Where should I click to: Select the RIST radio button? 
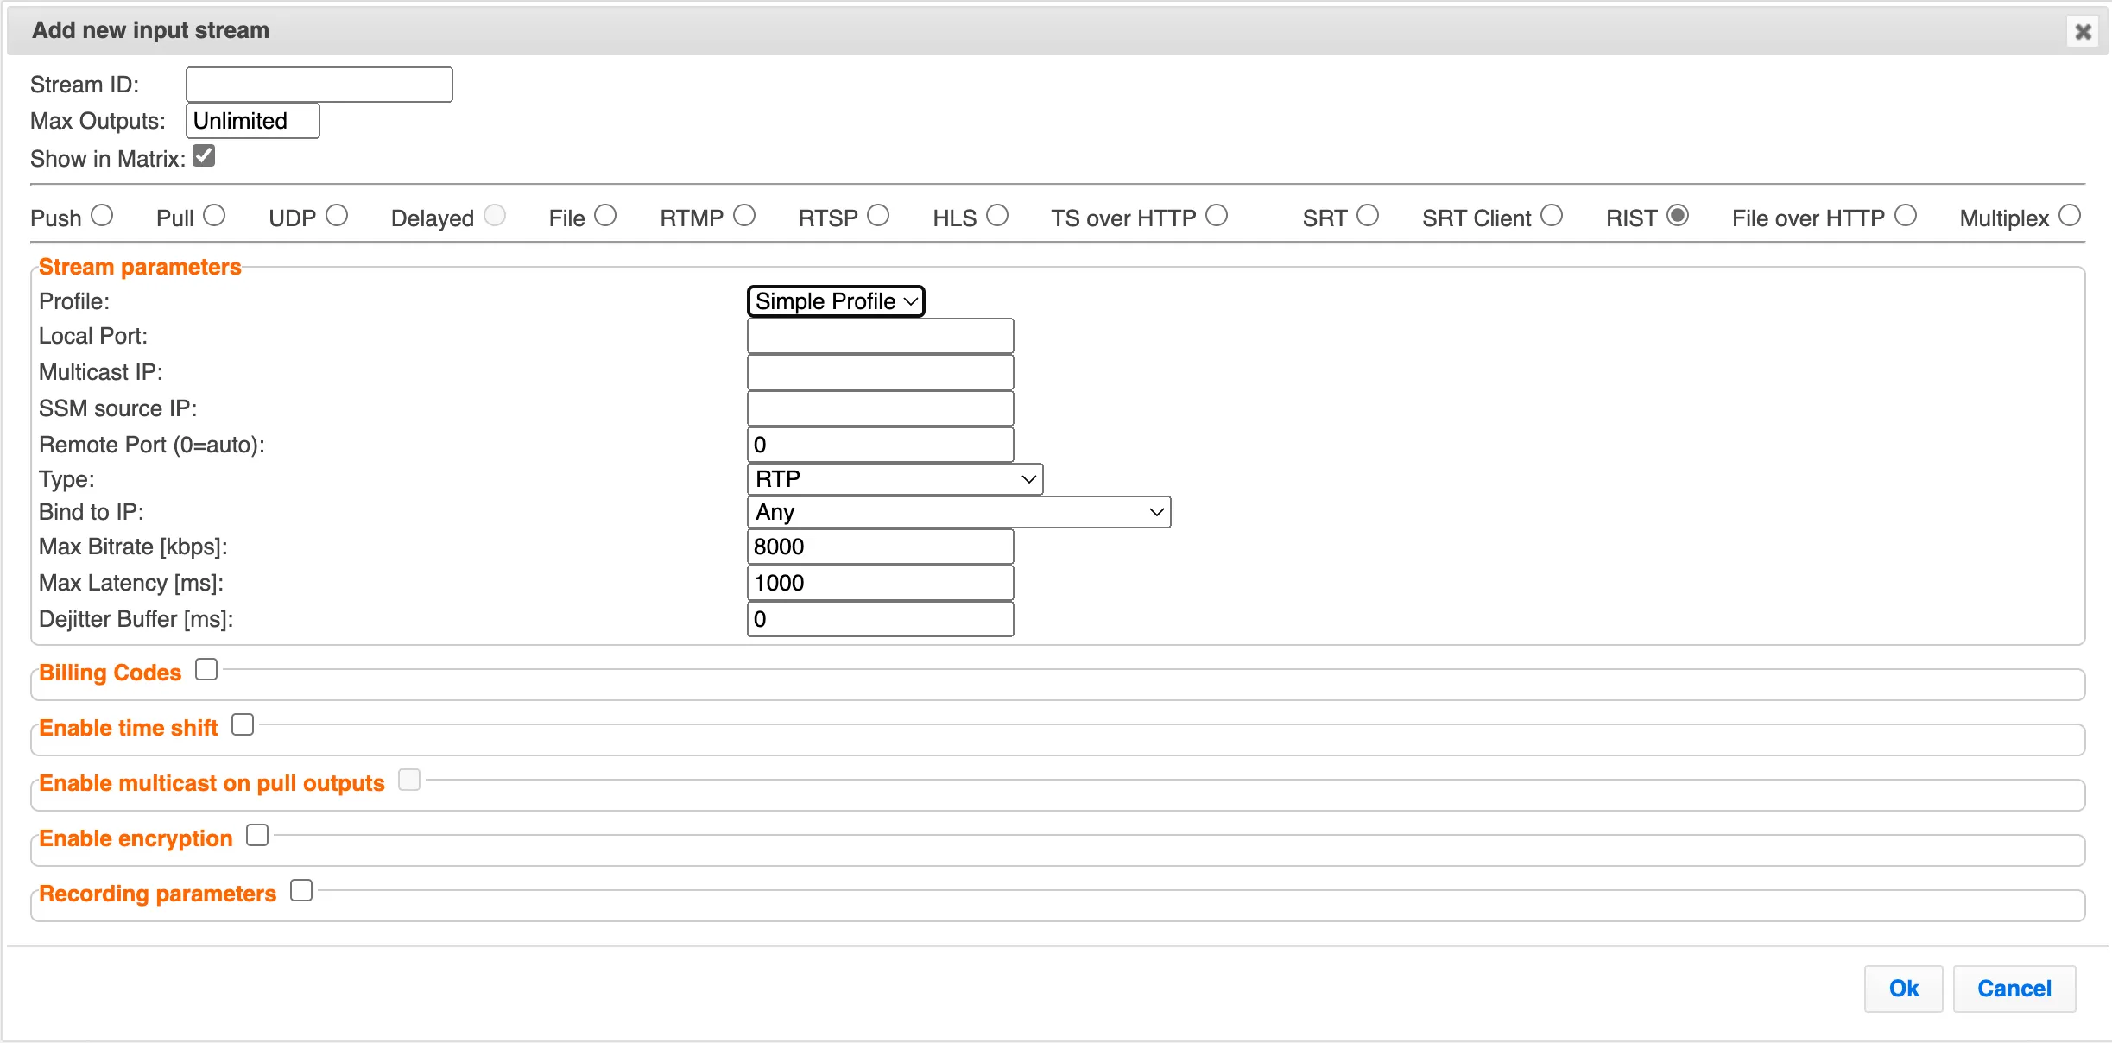pyautogui.click(x=1678, y=216)
